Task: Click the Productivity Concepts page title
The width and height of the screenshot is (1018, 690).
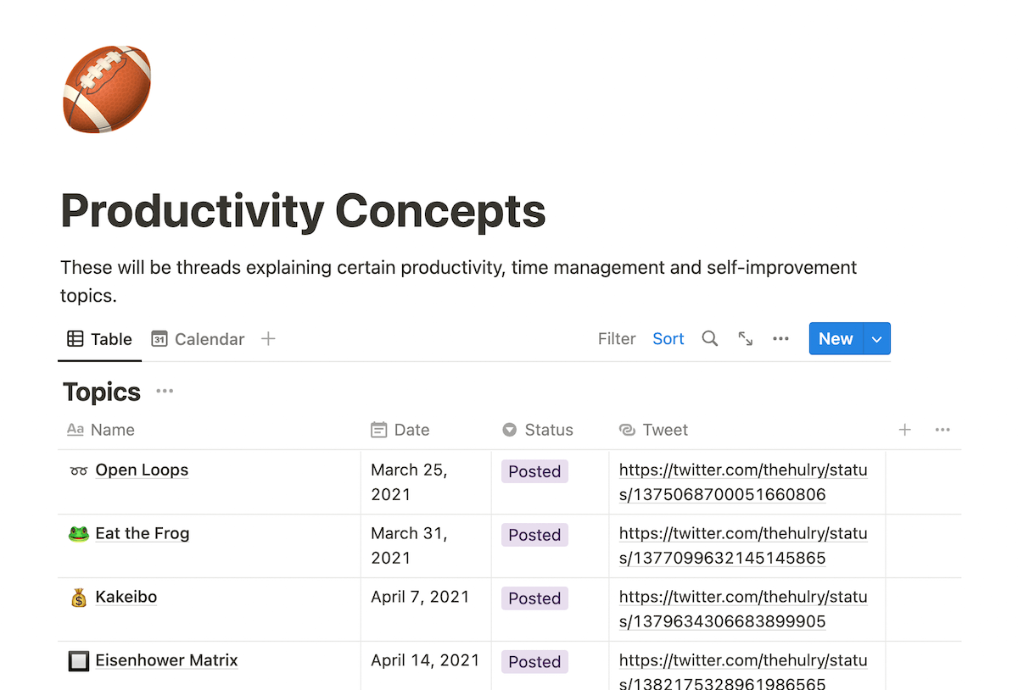Action: coord(303,211)
